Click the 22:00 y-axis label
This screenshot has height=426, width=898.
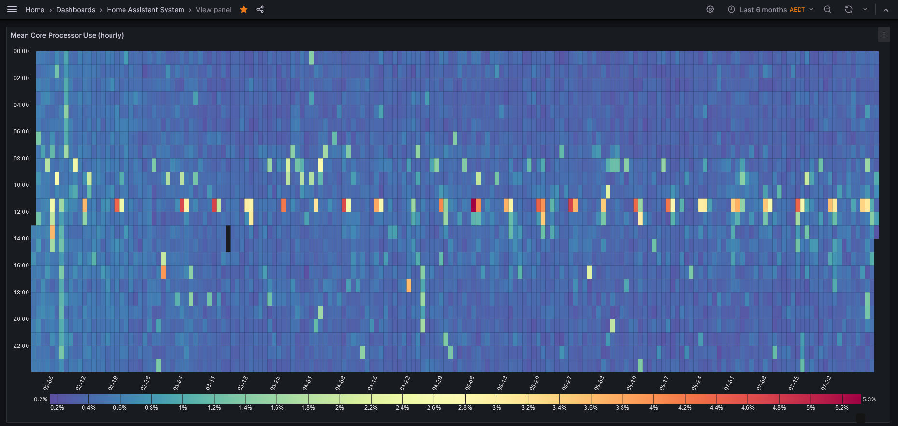(21, 346)
